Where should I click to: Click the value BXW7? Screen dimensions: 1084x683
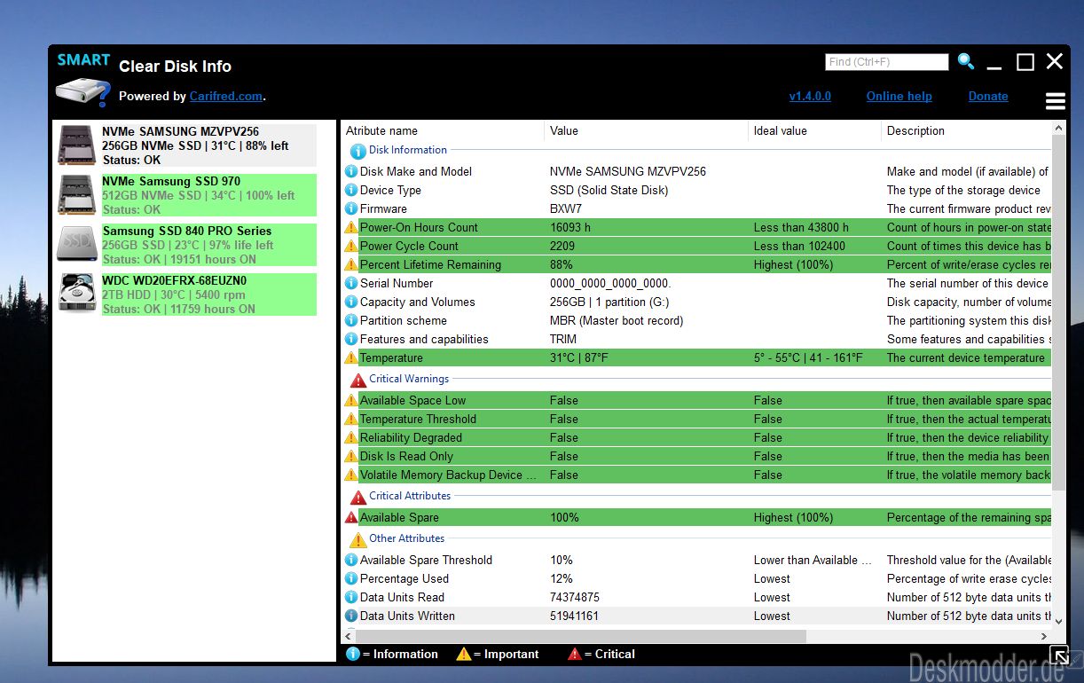pyautogui.click(x=566, y=208)
